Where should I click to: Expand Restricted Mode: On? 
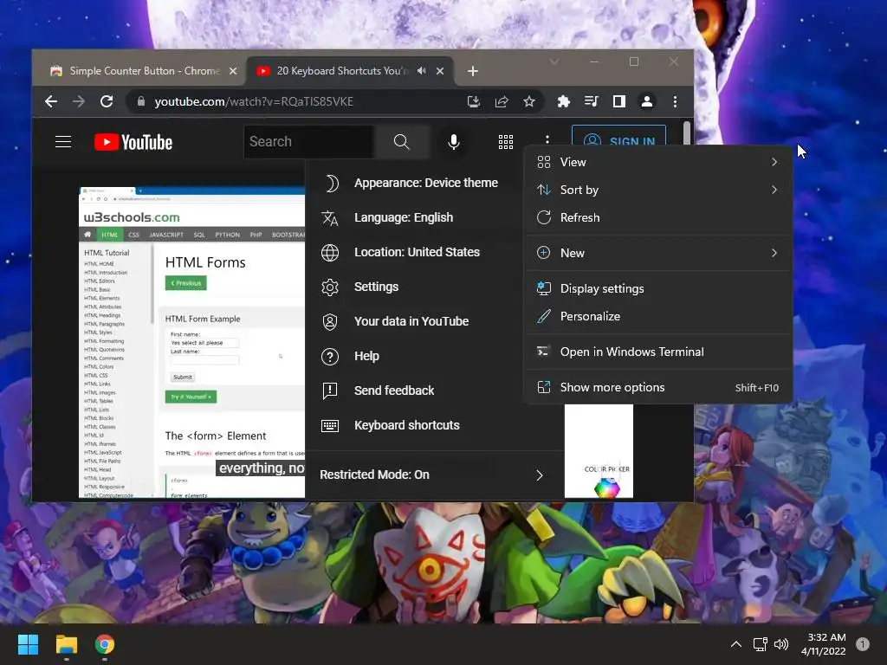click(435, 475)
